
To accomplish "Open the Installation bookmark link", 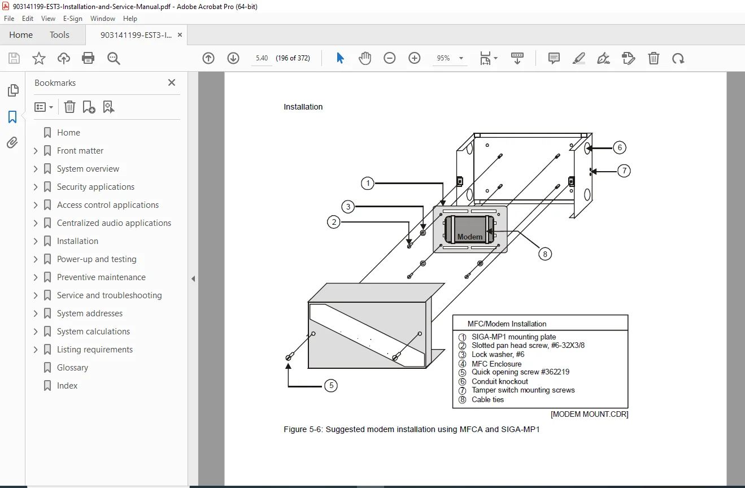I will [x=77, y=241].
